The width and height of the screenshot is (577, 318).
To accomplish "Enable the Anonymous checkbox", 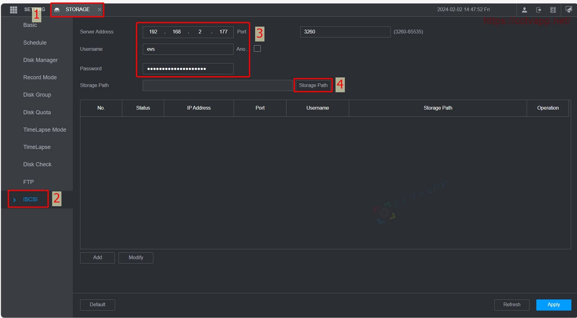I will pyautogui.click(x=257, y=49).
